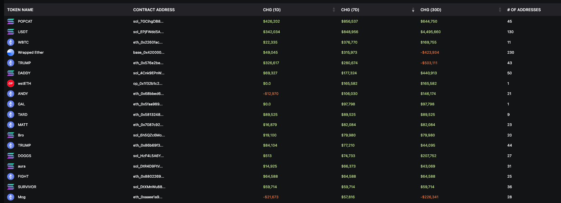Sort using the CHG (30D) column arrows
561x203 pixels.
click(500, 10)
